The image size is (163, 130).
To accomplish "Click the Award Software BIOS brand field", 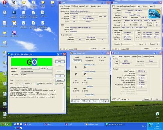I will (x=88, y=27).
